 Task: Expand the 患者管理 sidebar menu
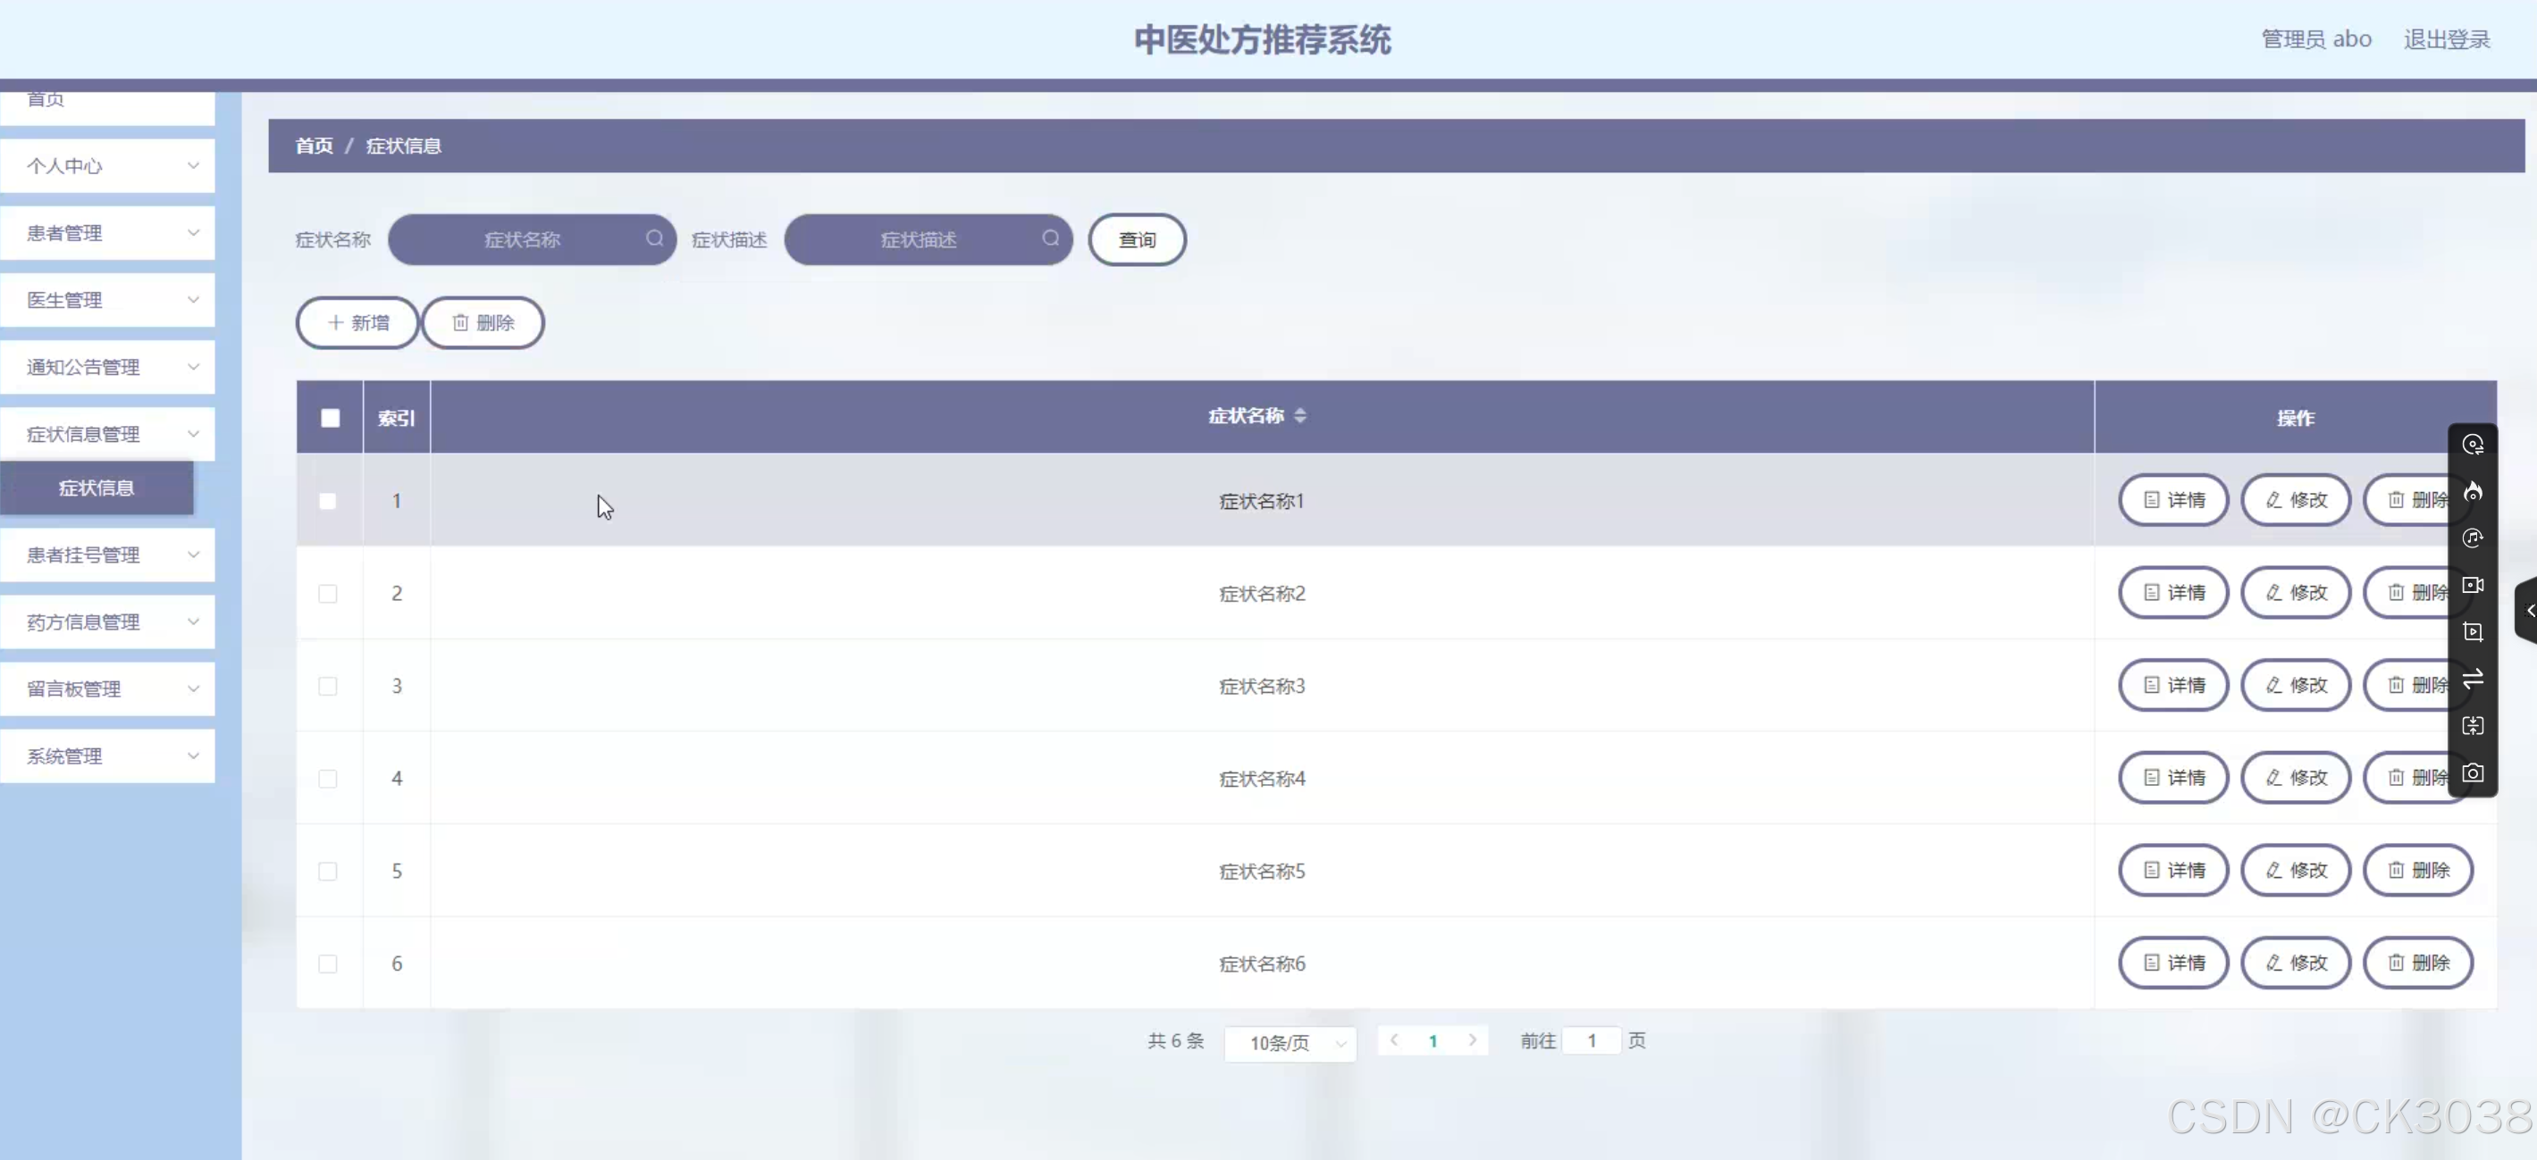pos(107,233)
